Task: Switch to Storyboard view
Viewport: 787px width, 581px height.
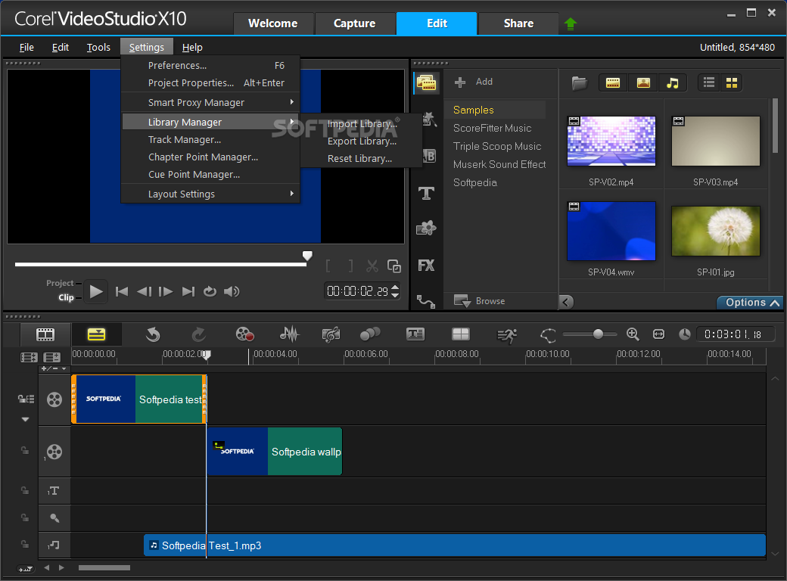Action: (45, 334)
